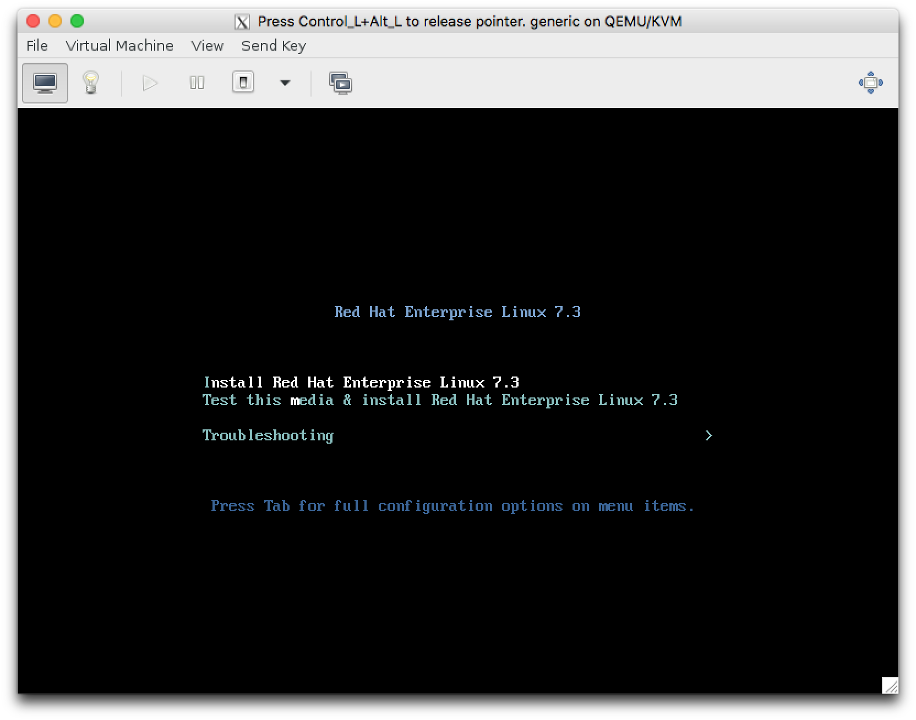Select Install Red Hat Enterprise Linux 7.3
916x720 pixels.
tap(361, 382)
